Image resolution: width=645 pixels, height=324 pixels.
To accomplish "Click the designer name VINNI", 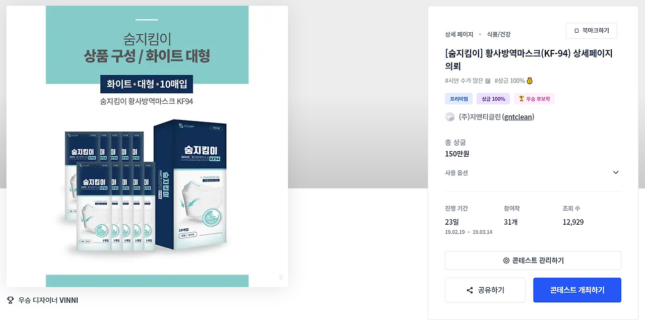I will 69,300.
